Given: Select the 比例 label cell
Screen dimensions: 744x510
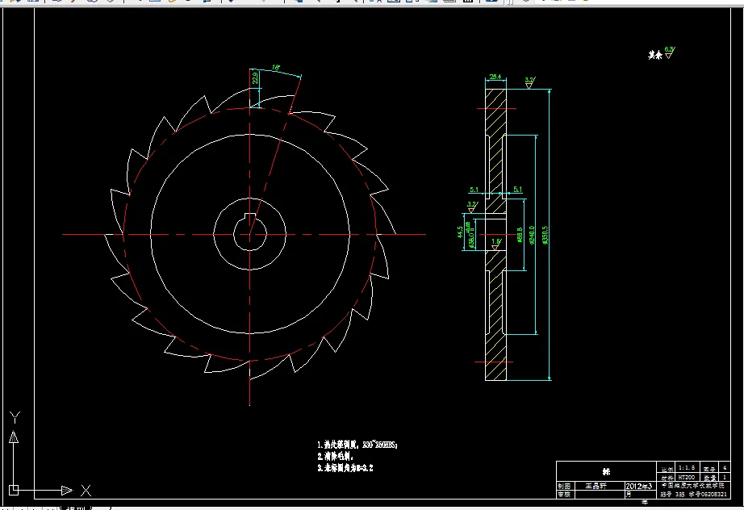Looking at the screenshot, I should pos(667,469).
